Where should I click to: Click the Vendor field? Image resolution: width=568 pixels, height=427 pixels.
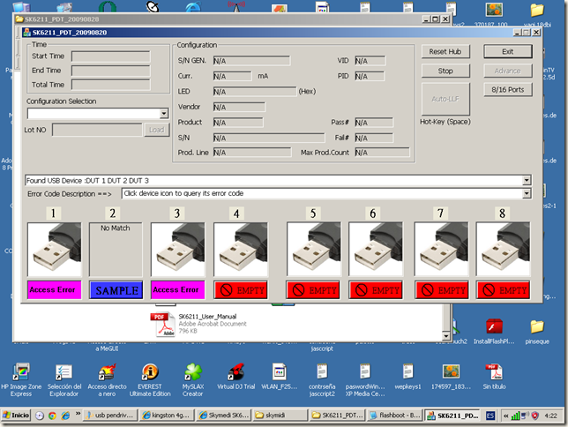tap(239, 107)
